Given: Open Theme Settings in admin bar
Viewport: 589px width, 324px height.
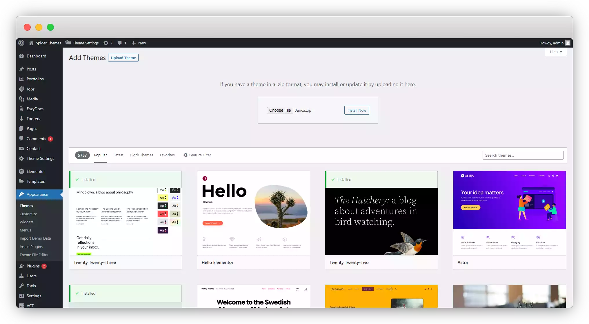Looking at the screenshot, I should click(82, 43).
